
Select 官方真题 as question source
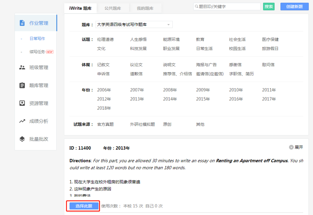click(x=105, y=124)
